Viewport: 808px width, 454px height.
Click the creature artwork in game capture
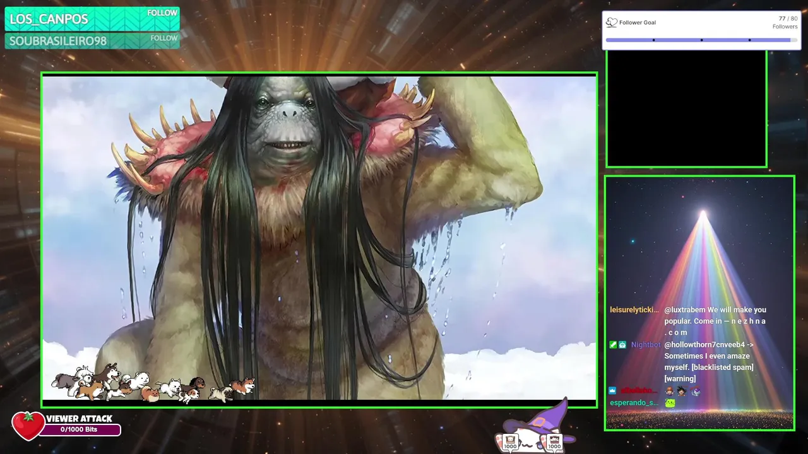pyautogui.click(x=319, y=238)
